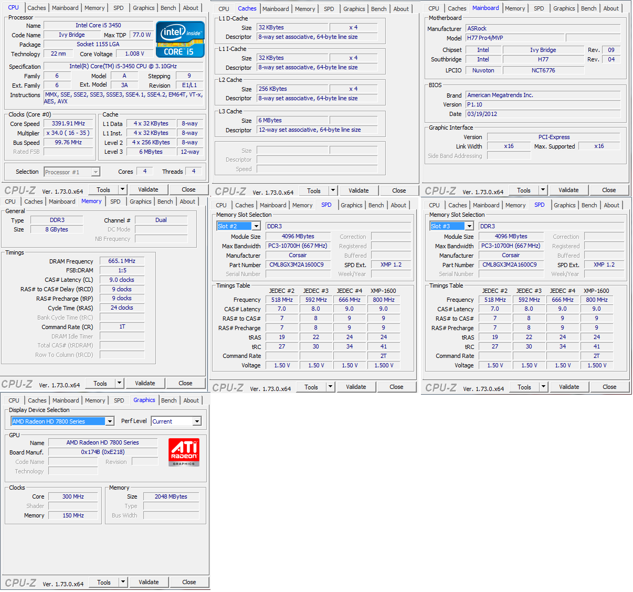This screenshot has width=633, height=592.
Task: Click the 'Dual' channel value
Action: [161, 220]
